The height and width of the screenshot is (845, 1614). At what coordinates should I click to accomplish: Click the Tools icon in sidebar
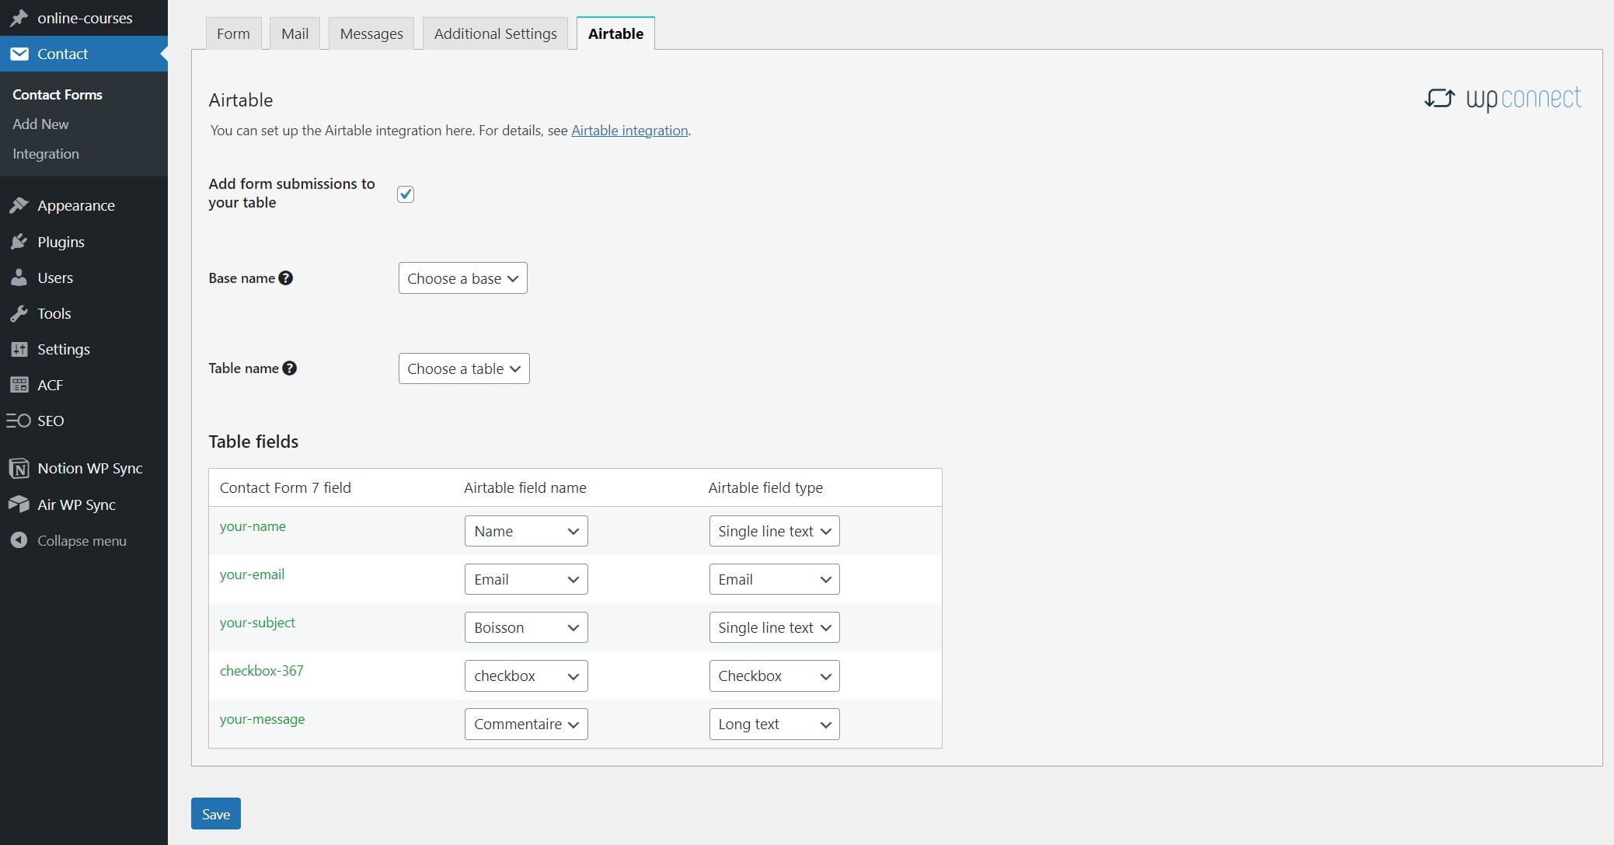coord(18,313)
